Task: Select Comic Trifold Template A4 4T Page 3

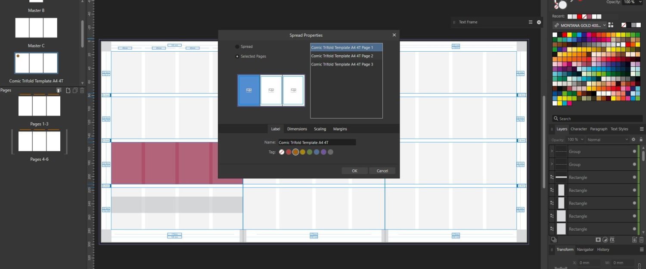Action: pos(346,64)
